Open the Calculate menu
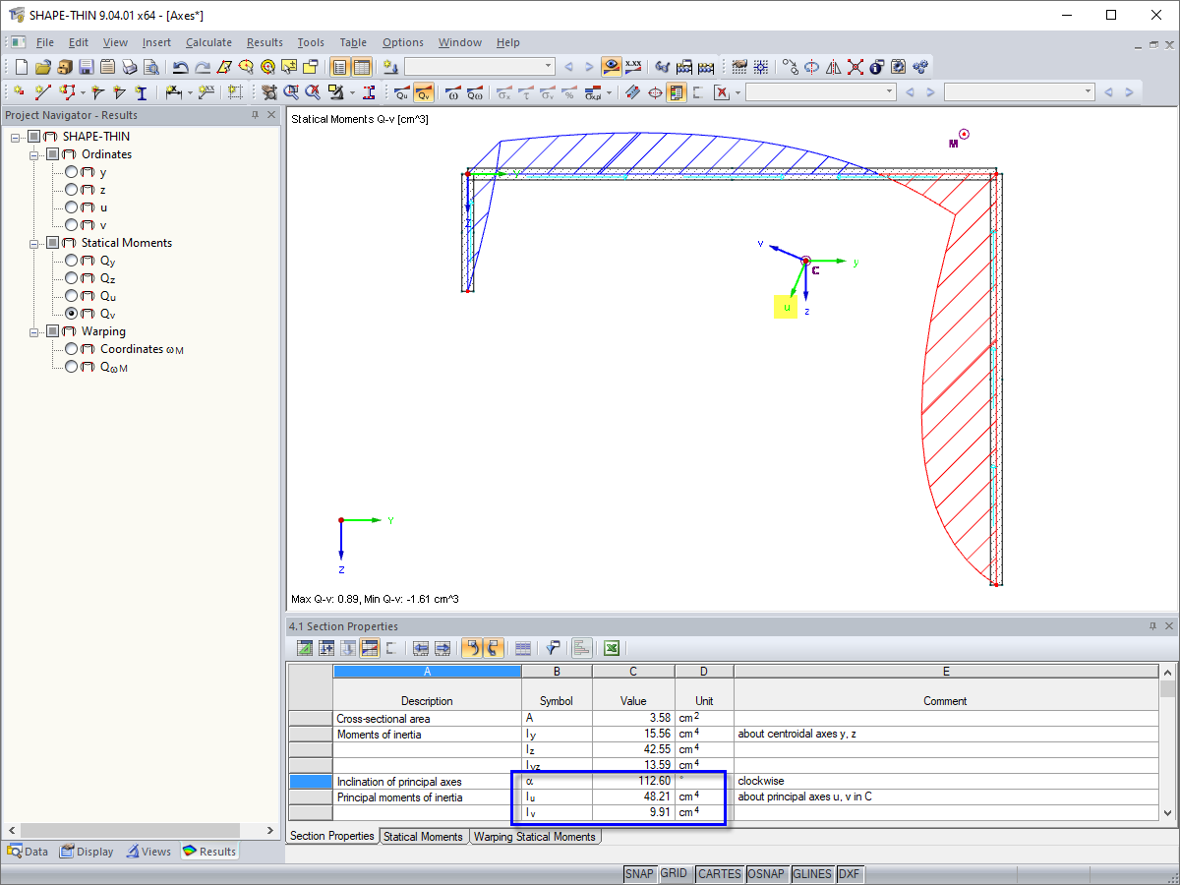 (208, 42)
